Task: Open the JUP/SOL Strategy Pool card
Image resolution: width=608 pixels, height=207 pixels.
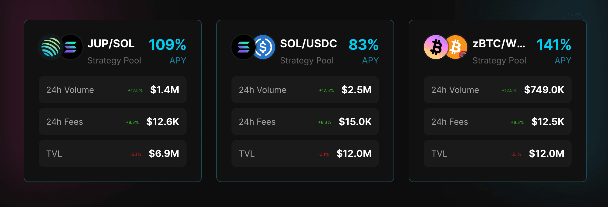Action: (112, 100)
